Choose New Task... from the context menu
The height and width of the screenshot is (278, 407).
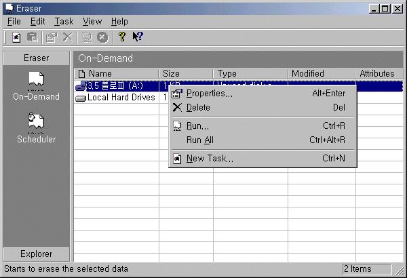pyautogui.click(x=263, y=159)
